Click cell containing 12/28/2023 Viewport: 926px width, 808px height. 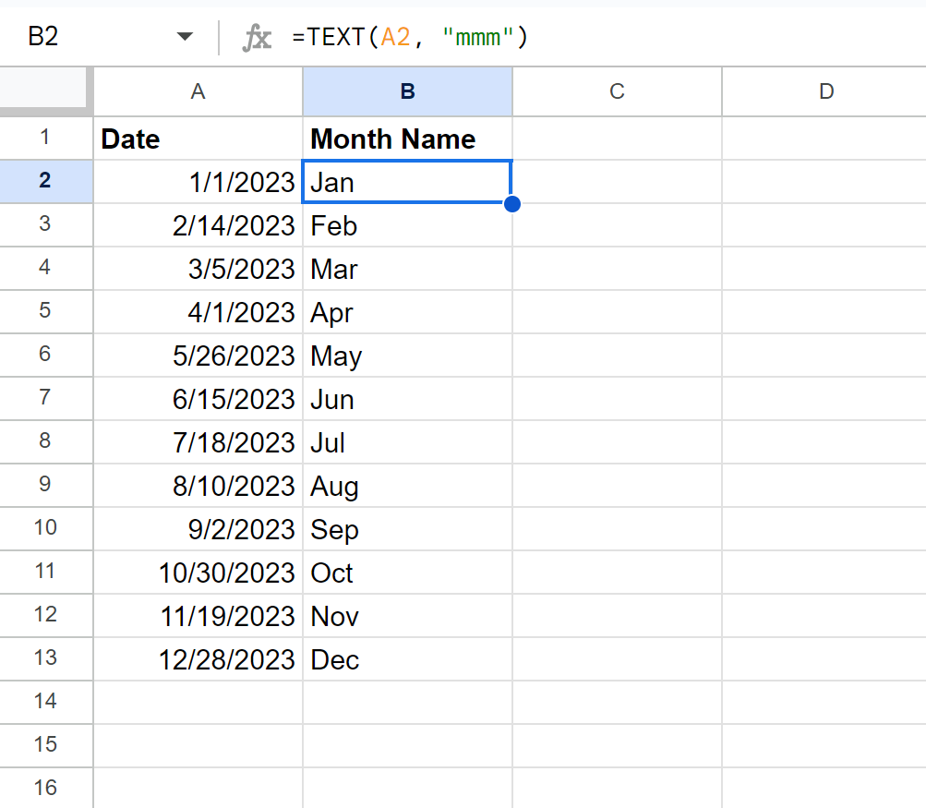pyautogui.click(x=198, y=659)
